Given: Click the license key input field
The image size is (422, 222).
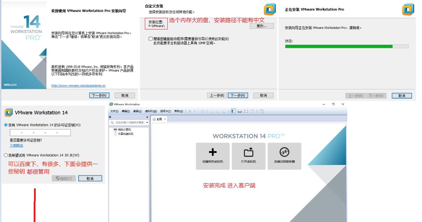Looking at the screenshot, I should pyautogui.click(x=40, y=133).
